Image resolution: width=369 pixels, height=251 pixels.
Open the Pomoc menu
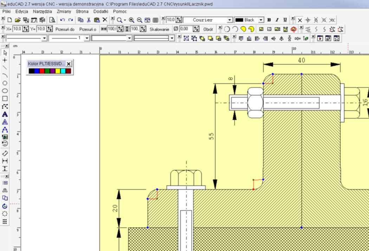[120, 11]
